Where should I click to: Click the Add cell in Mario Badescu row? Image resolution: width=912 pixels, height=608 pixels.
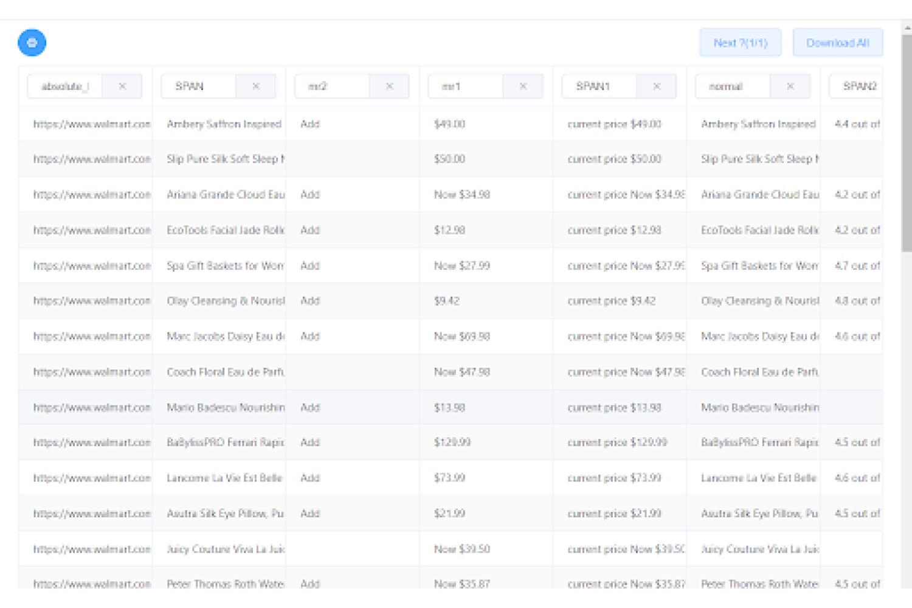point(310,407)
